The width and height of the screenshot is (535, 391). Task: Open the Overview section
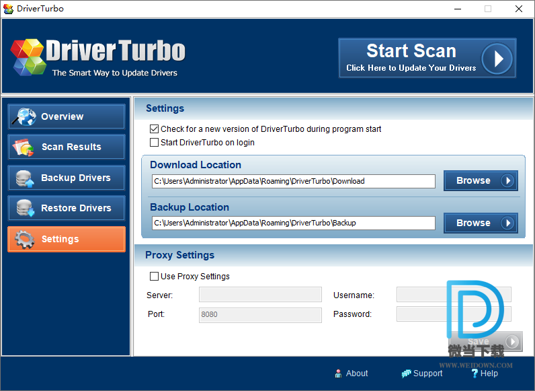click(x=67, y=116)
